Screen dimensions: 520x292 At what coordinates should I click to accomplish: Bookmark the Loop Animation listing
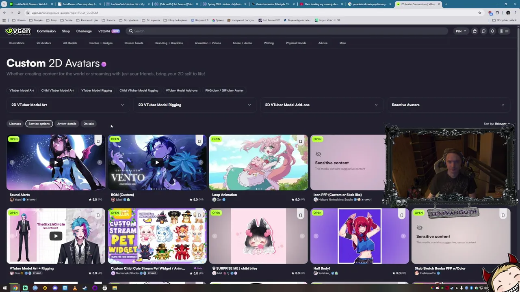(x=300, y=142)
